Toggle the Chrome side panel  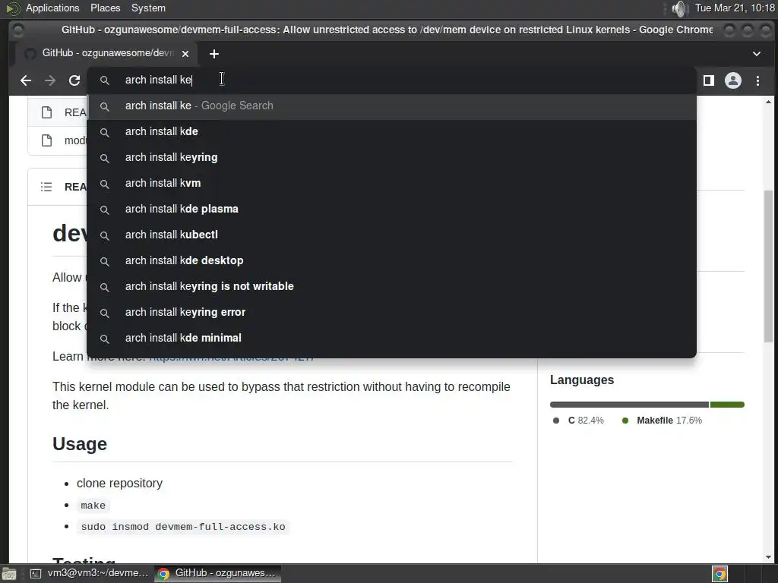click(709, 80)
